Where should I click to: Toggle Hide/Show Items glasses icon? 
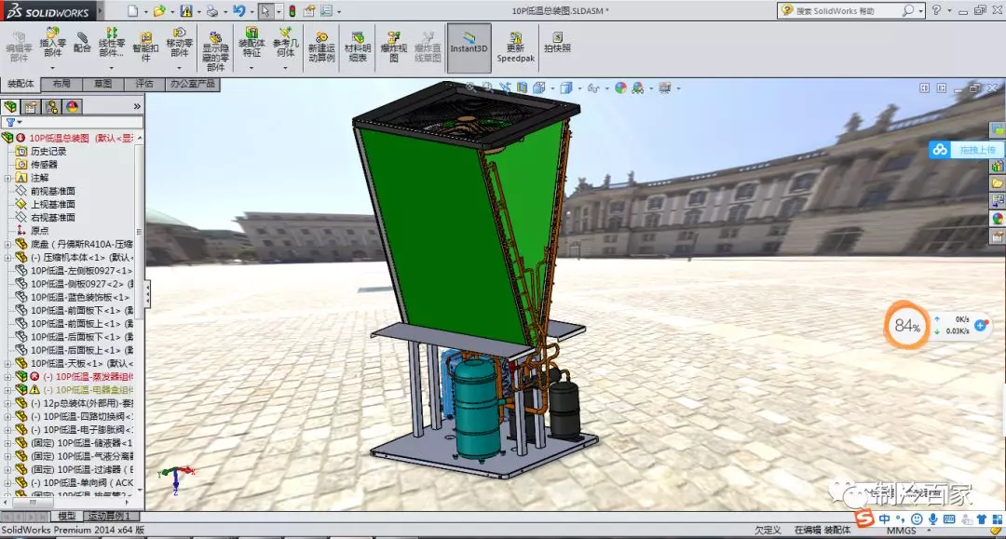pyautogui.click(x=592, y=88)
